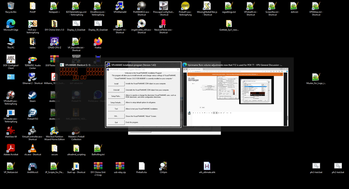Image resolution: width=349 pixels, height=189 pixels.
Task: Open the secure folder icon
Action: (x=54, y=148)
